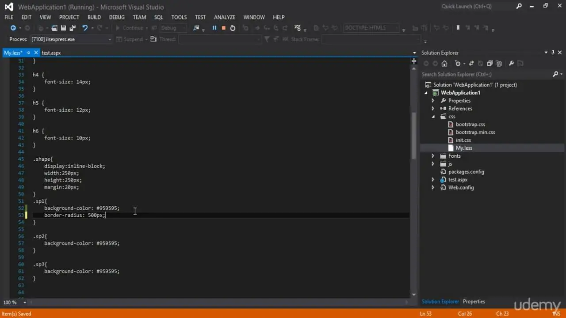Expand the References tree node

tap(433, 109)
